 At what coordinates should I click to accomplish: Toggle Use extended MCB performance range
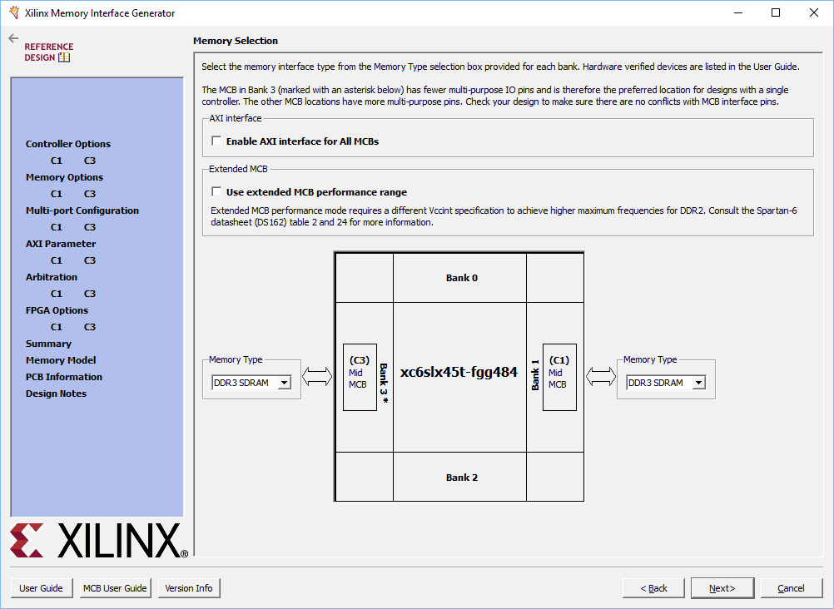click(217, 192)
